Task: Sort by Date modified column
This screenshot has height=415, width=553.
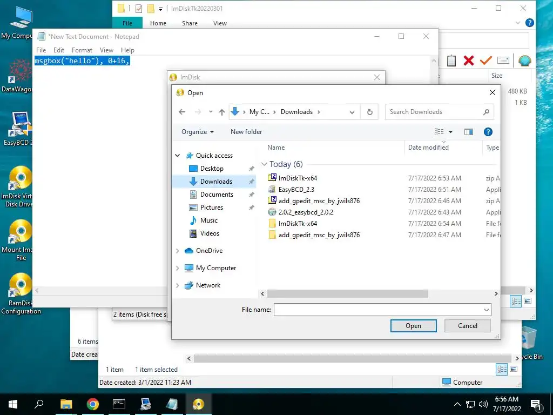Action: click(x=428, y=148)
